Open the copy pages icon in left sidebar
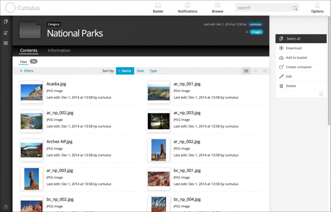Screen dimensions: 331x212 [x=6, y=22]
